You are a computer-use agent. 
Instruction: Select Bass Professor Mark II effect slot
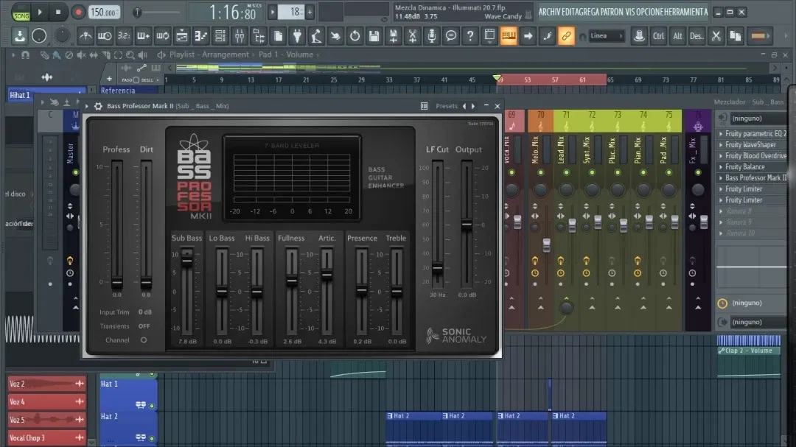[755, 178]
